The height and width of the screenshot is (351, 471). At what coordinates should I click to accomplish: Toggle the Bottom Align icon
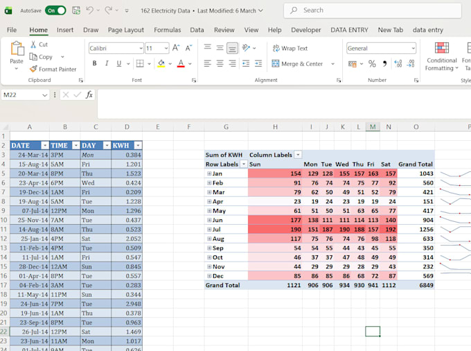(x=232, y=48)
